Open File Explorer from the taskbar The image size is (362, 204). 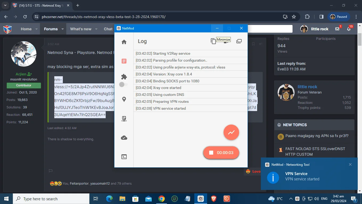click(122, 199)
